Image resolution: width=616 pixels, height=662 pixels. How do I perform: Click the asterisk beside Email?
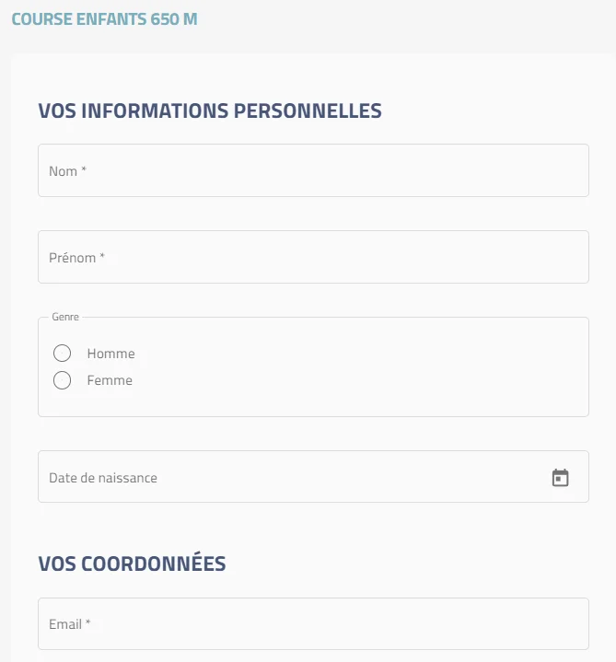(87, 621)
